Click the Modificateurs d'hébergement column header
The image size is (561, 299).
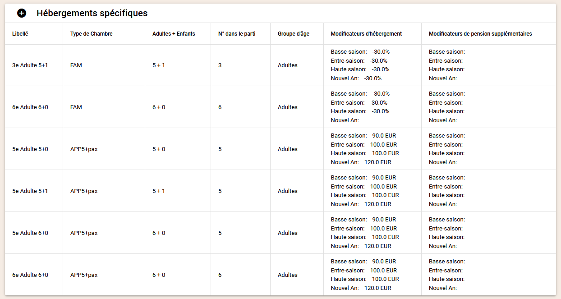(x=366, y=34)
